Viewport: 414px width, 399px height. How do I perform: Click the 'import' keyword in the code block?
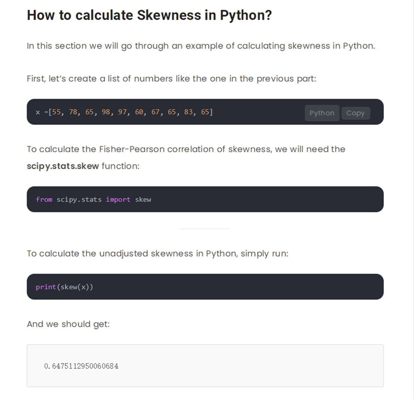(118, 199)
